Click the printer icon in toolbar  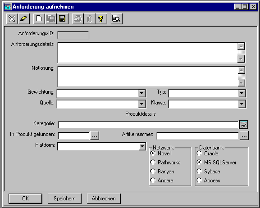pos(78,19)
